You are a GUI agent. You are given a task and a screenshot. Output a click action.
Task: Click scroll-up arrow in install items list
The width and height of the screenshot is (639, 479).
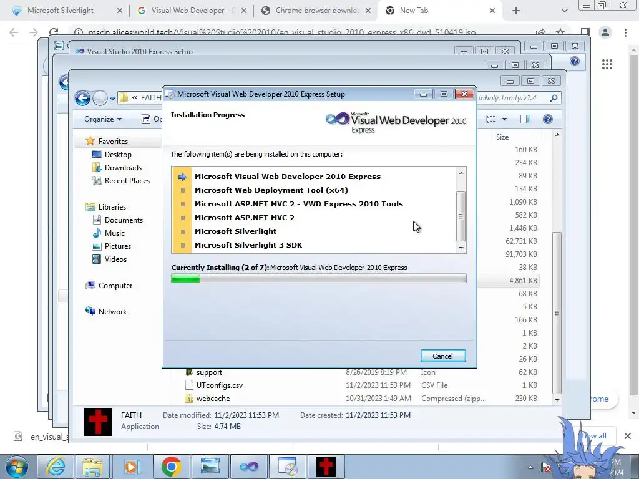(461, 172)
